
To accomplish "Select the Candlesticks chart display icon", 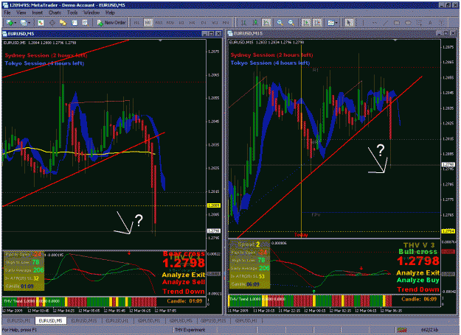I will point(255,23).
